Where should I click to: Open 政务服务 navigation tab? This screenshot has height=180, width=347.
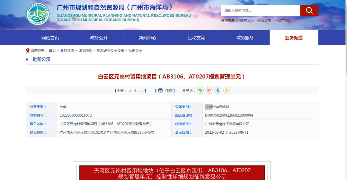point(245,38)
